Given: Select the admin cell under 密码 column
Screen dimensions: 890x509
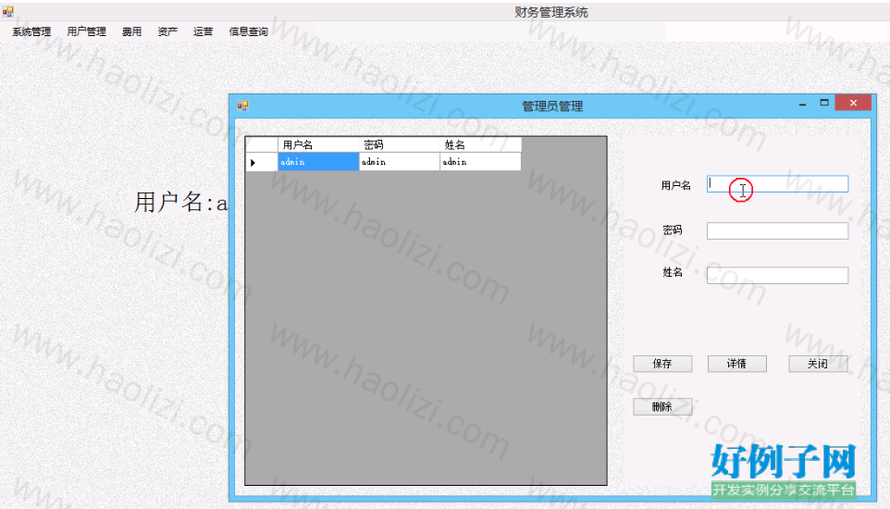Looking at the screenshot, I should (x=400, y=162).
